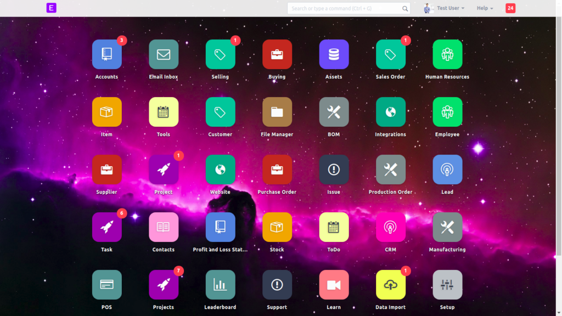Screen dimensions: 562x316
Task: Open the Item icon
Action: click(x=106, y=112)
